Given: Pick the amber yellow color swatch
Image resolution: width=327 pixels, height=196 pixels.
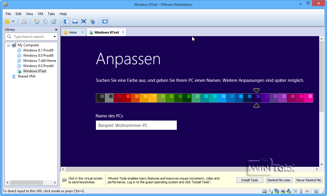Looking at the screenshot, I should (x=153, y=98).
